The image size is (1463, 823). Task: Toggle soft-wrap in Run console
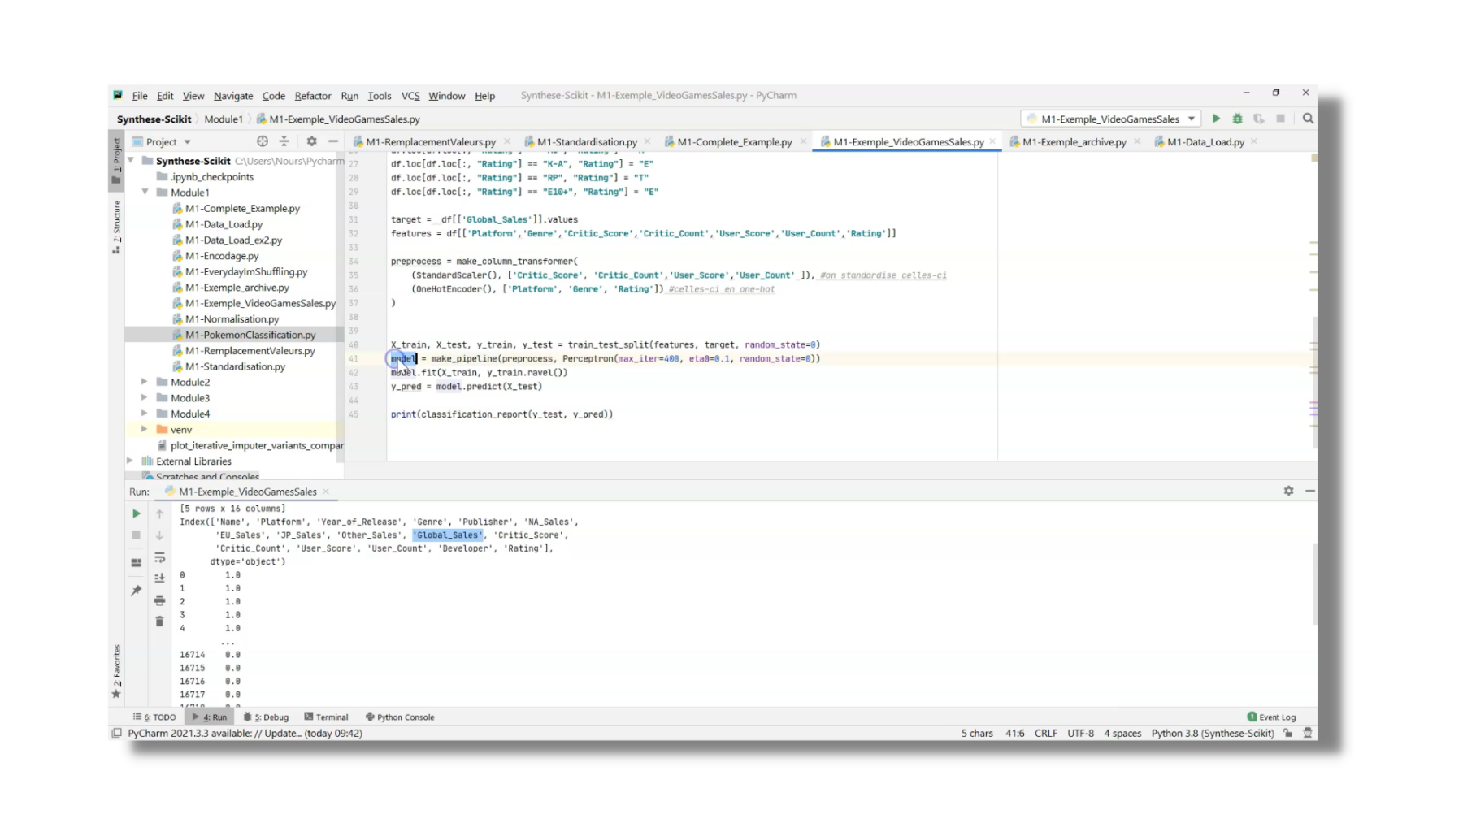[159, 557]
